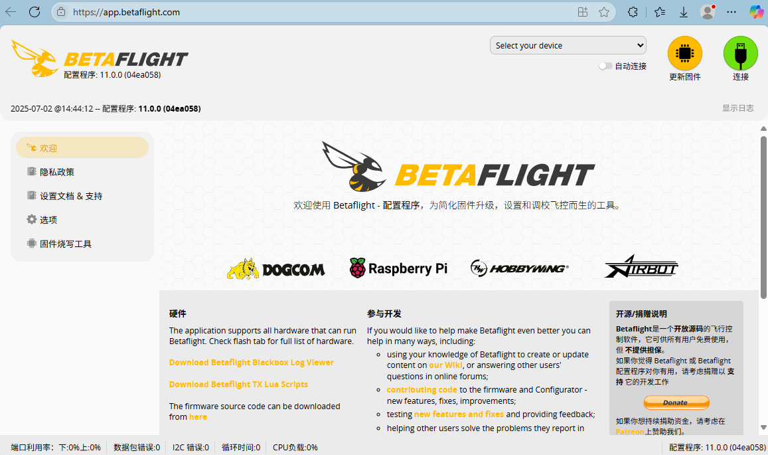Toggle the 自动连接 auto-connect switch
This screenshot has width=768, height=455.
[605, 66]
